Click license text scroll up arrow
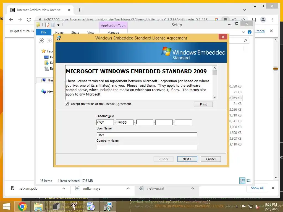 214,68
